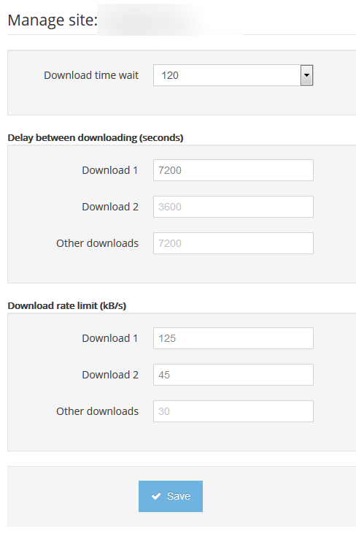This screenshot has width=356, height=534.
Task: Click 'Download 2' label under Delay section
Action: [110, 207]
